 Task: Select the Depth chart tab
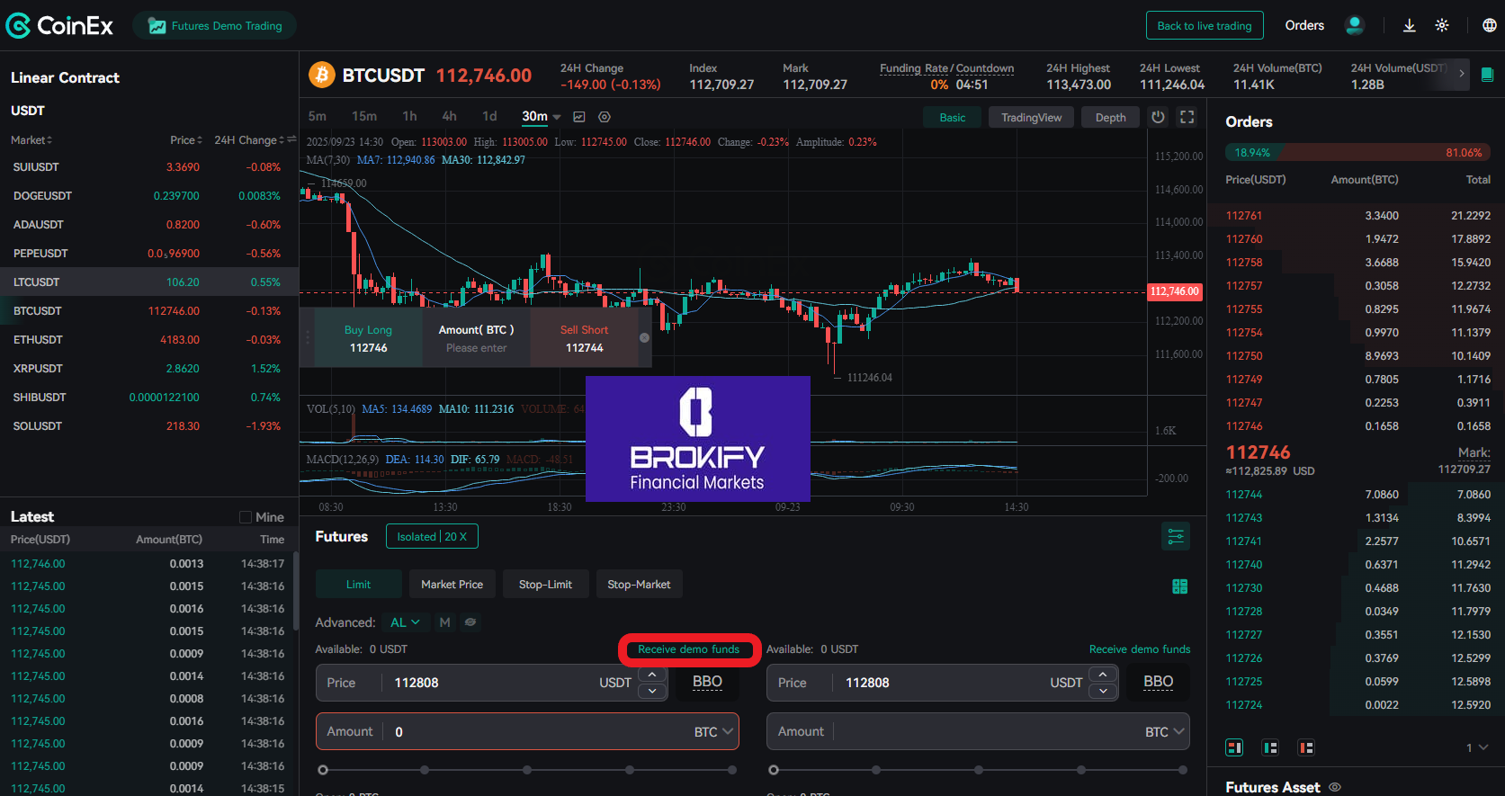tap(1110, 118)
